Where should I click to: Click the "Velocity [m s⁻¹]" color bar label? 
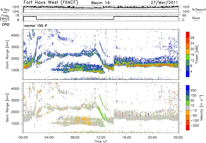pyautogui.click(x=201, y=108)
